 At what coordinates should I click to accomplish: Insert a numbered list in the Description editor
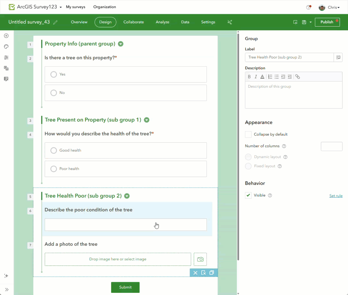click(x=270, y=76)
